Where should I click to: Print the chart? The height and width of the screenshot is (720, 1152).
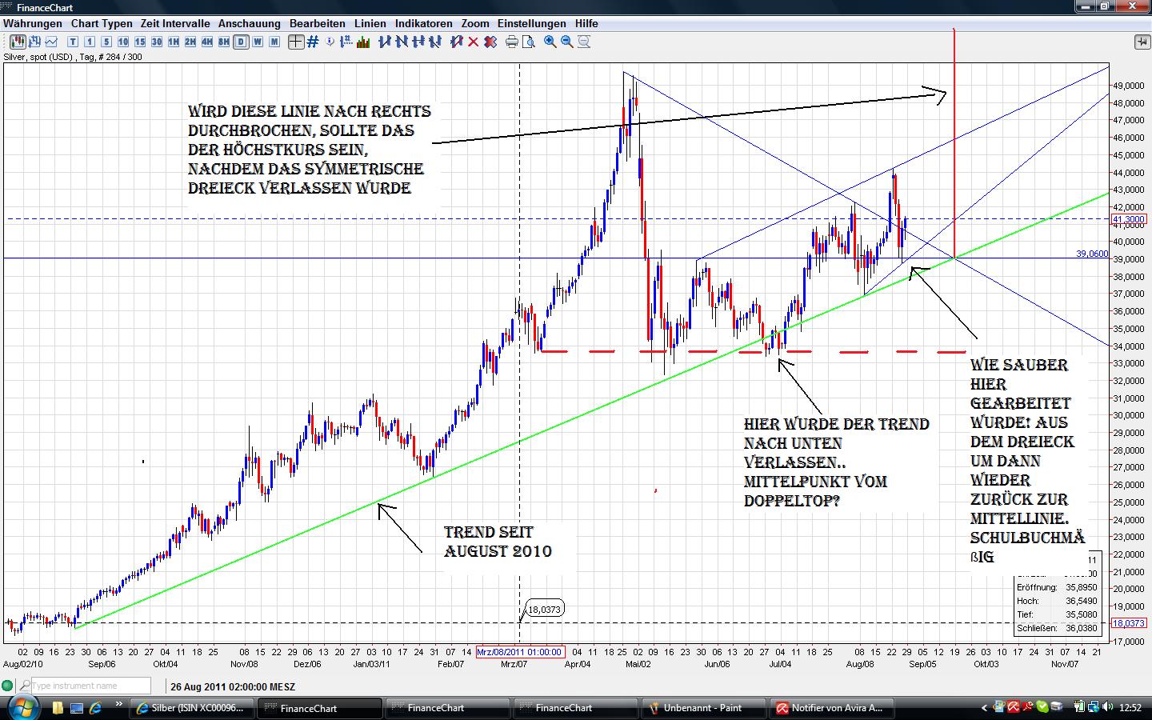[511, 42]
